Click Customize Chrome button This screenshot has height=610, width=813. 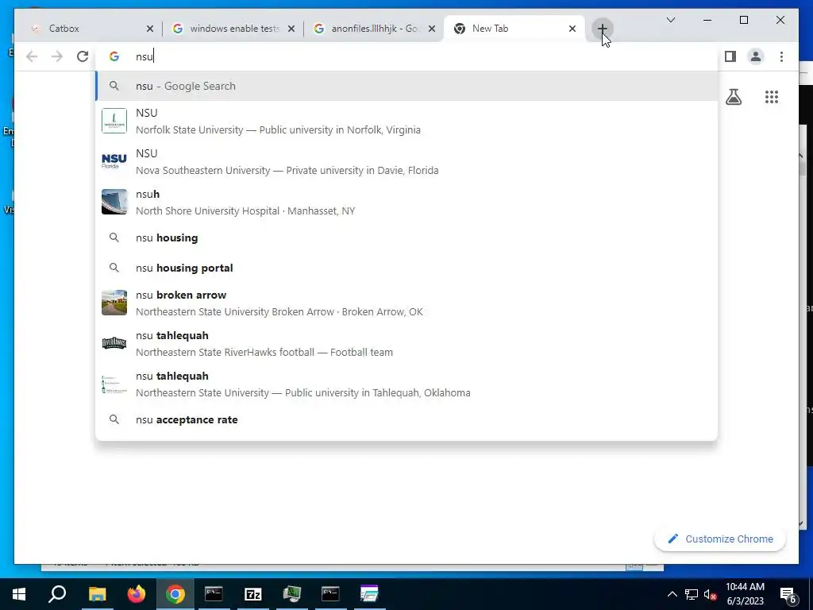(x=720, y=539)
